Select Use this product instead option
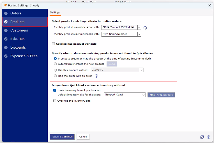Screen dimensions: 214x143 coord(55,70)
